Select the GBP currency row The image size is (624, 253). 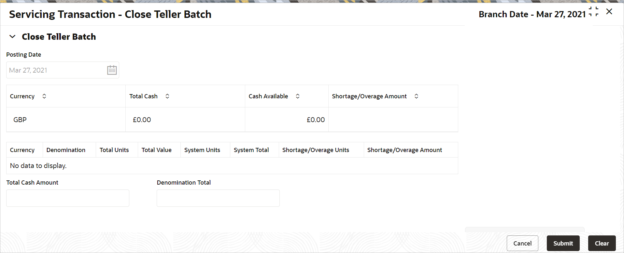(x=232, y=119)
